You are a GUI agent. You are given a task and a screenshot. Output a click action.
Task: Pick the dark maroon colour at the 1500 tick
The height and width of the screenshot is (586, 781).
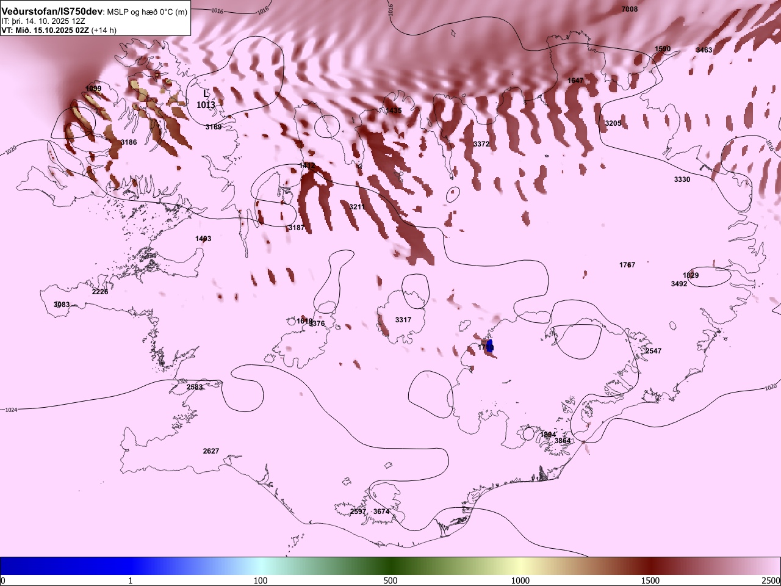(650, 566)
